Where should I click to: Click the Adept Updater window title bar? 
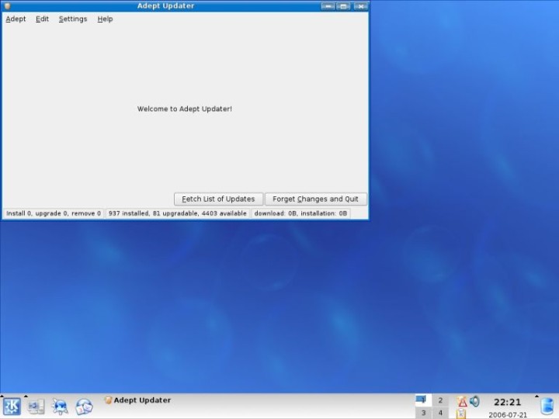[x=166, y=5]
